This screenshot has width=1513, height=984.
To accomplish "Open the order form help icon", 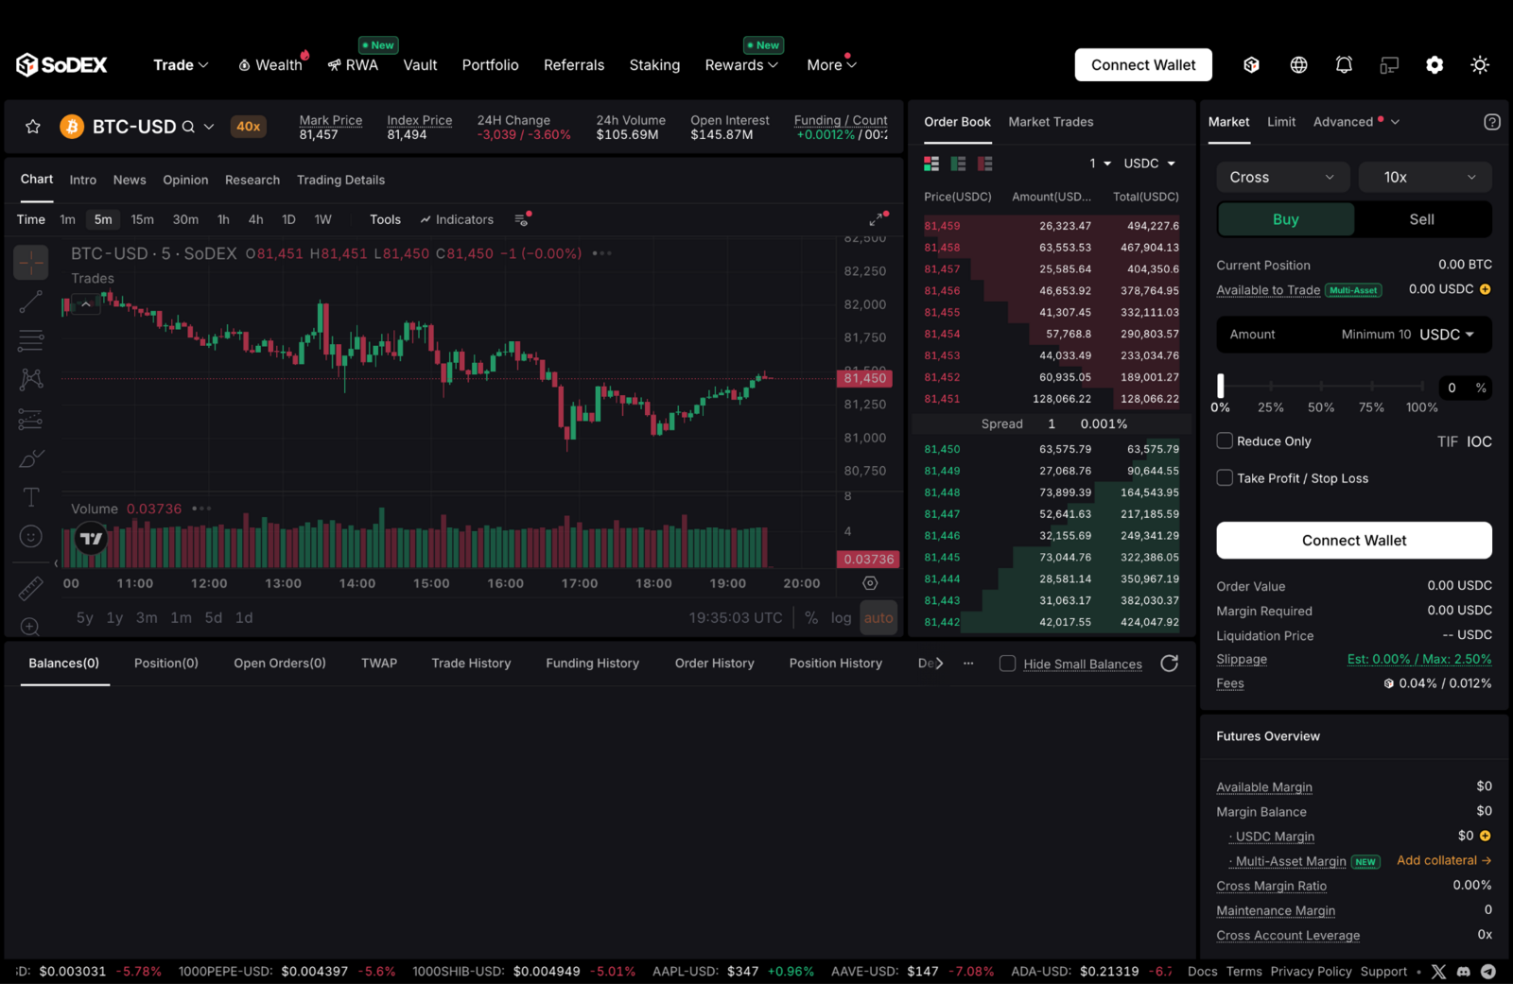I will (x=1491, y=122).
